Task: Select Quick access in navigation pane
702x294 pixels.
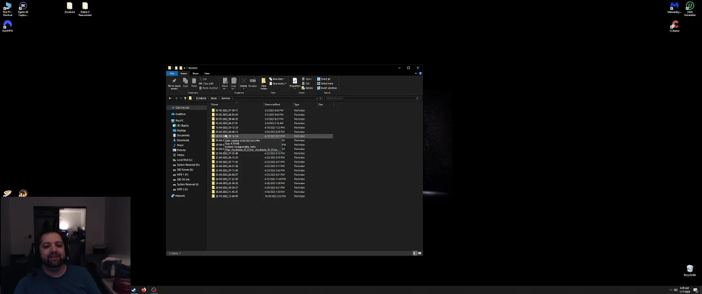Action: (182, 108)
